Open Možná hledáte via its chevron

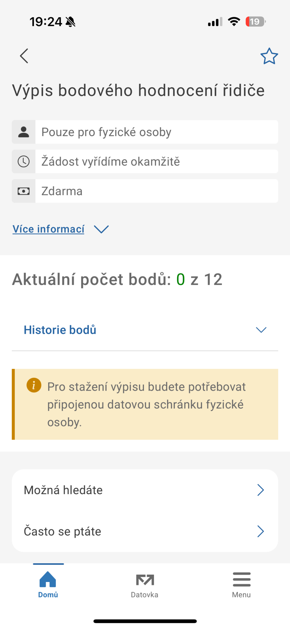point(261,490)
